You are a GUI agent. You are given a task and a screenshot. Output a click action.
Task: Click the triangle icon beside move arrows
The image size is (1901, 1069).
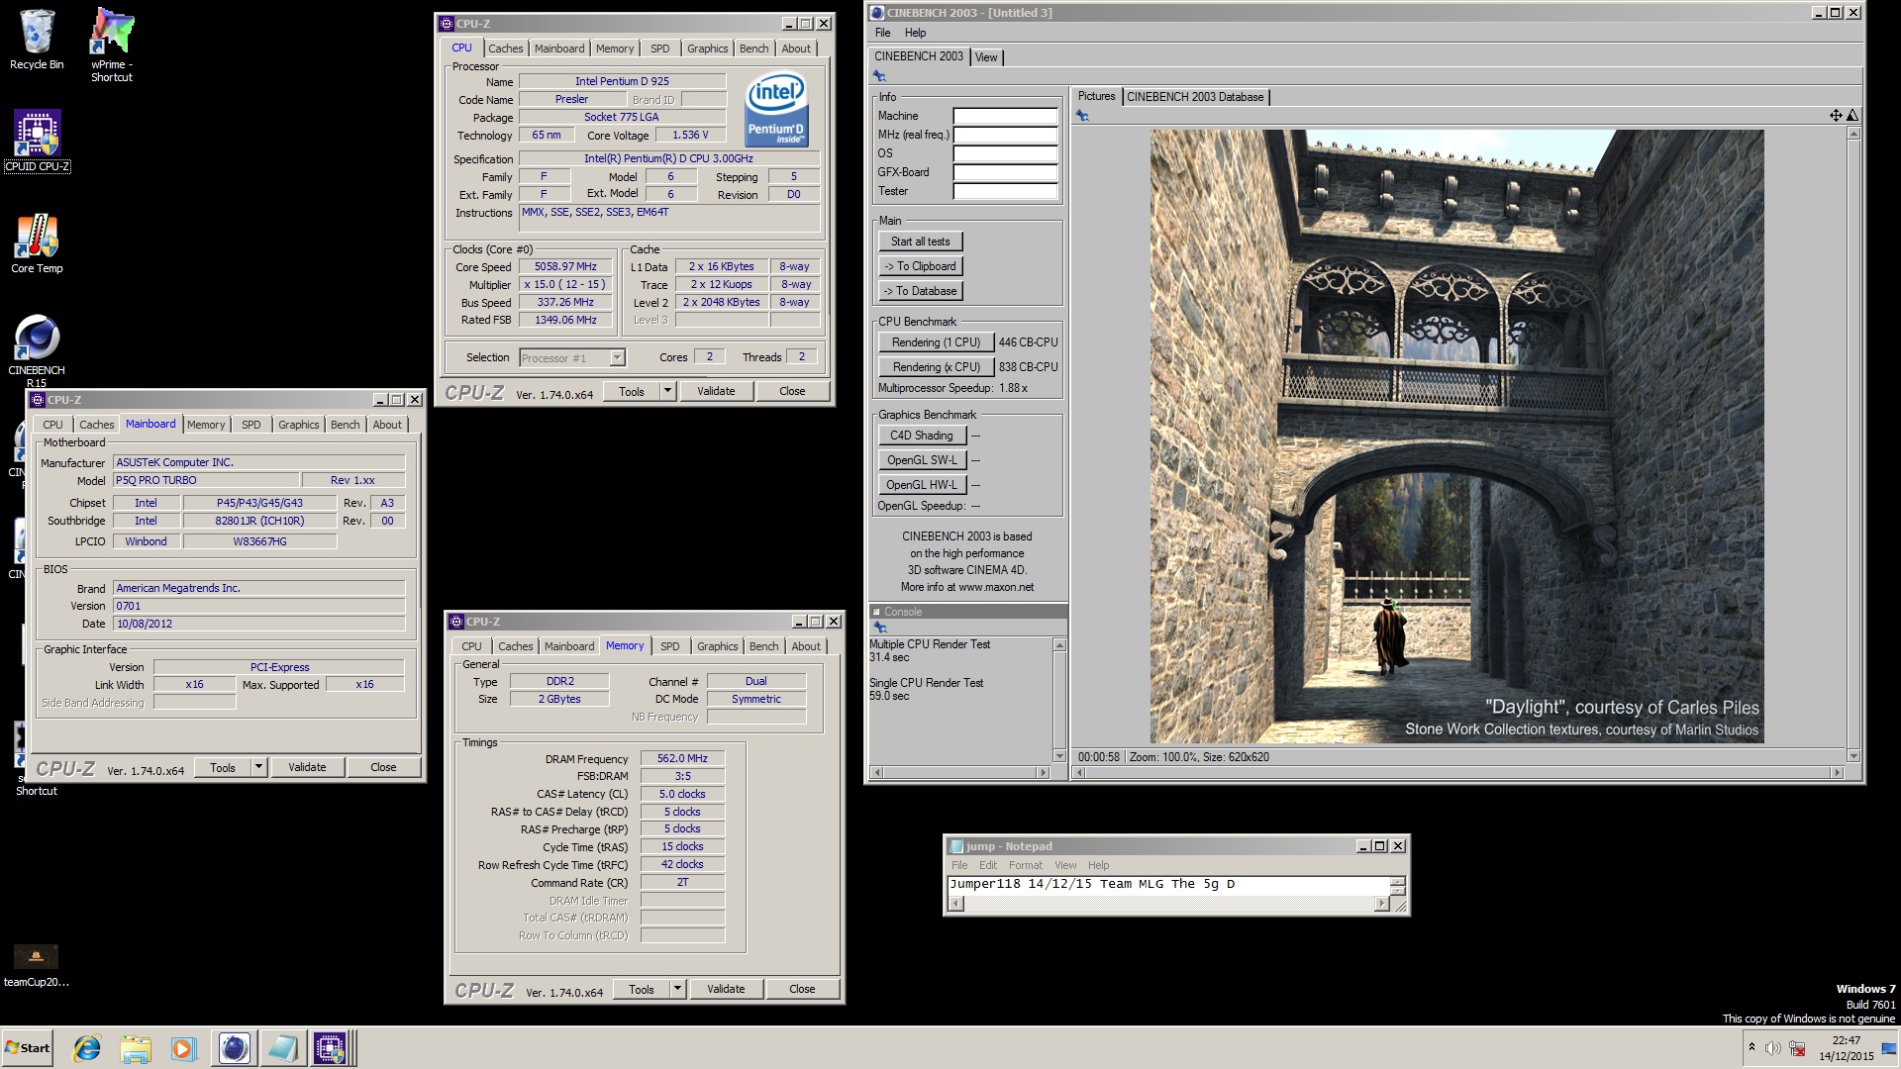click(1852, 116)
